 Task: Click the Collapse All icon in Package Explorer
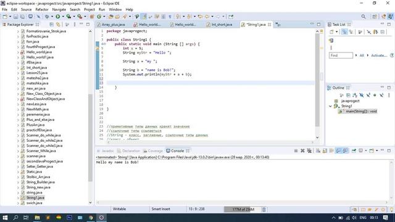coord(51,25)
